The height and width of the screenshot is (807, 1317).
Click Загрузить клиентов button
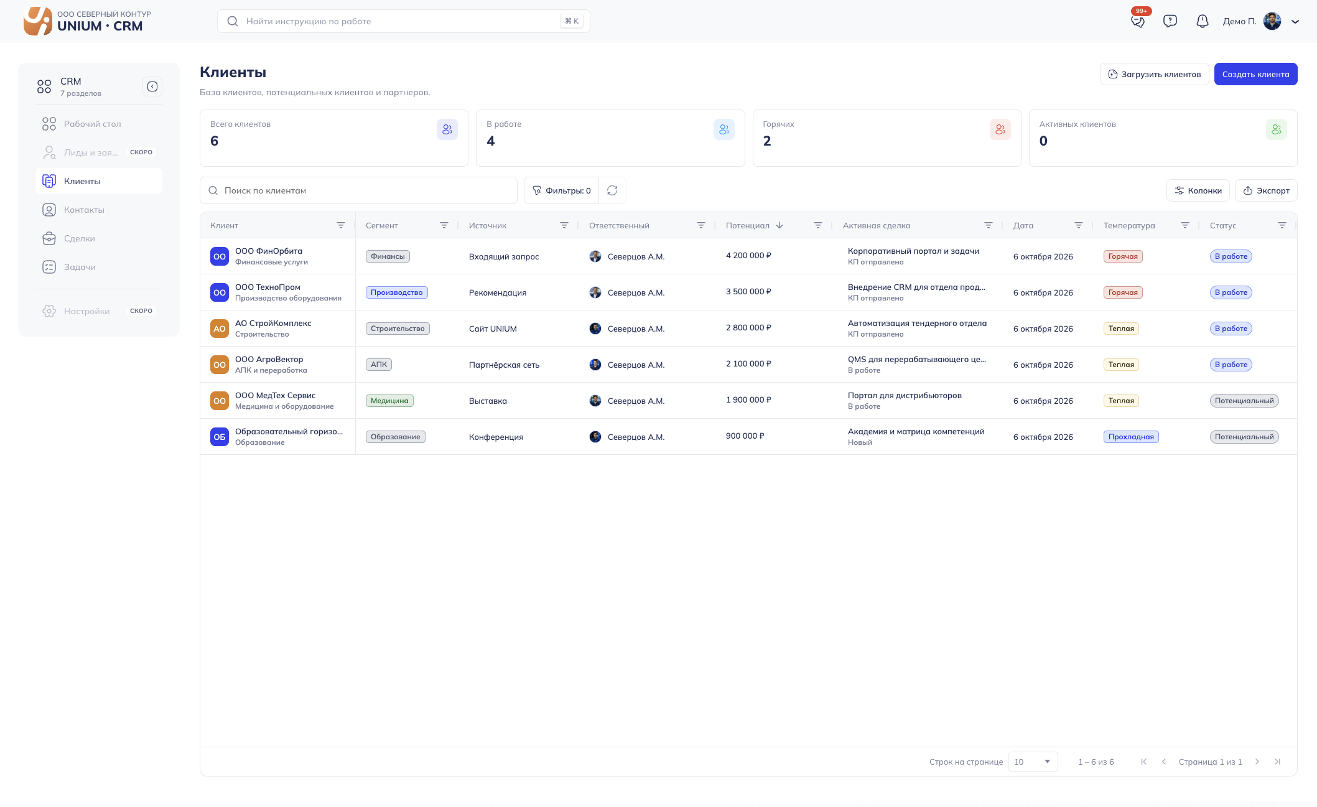(1154, 74)
